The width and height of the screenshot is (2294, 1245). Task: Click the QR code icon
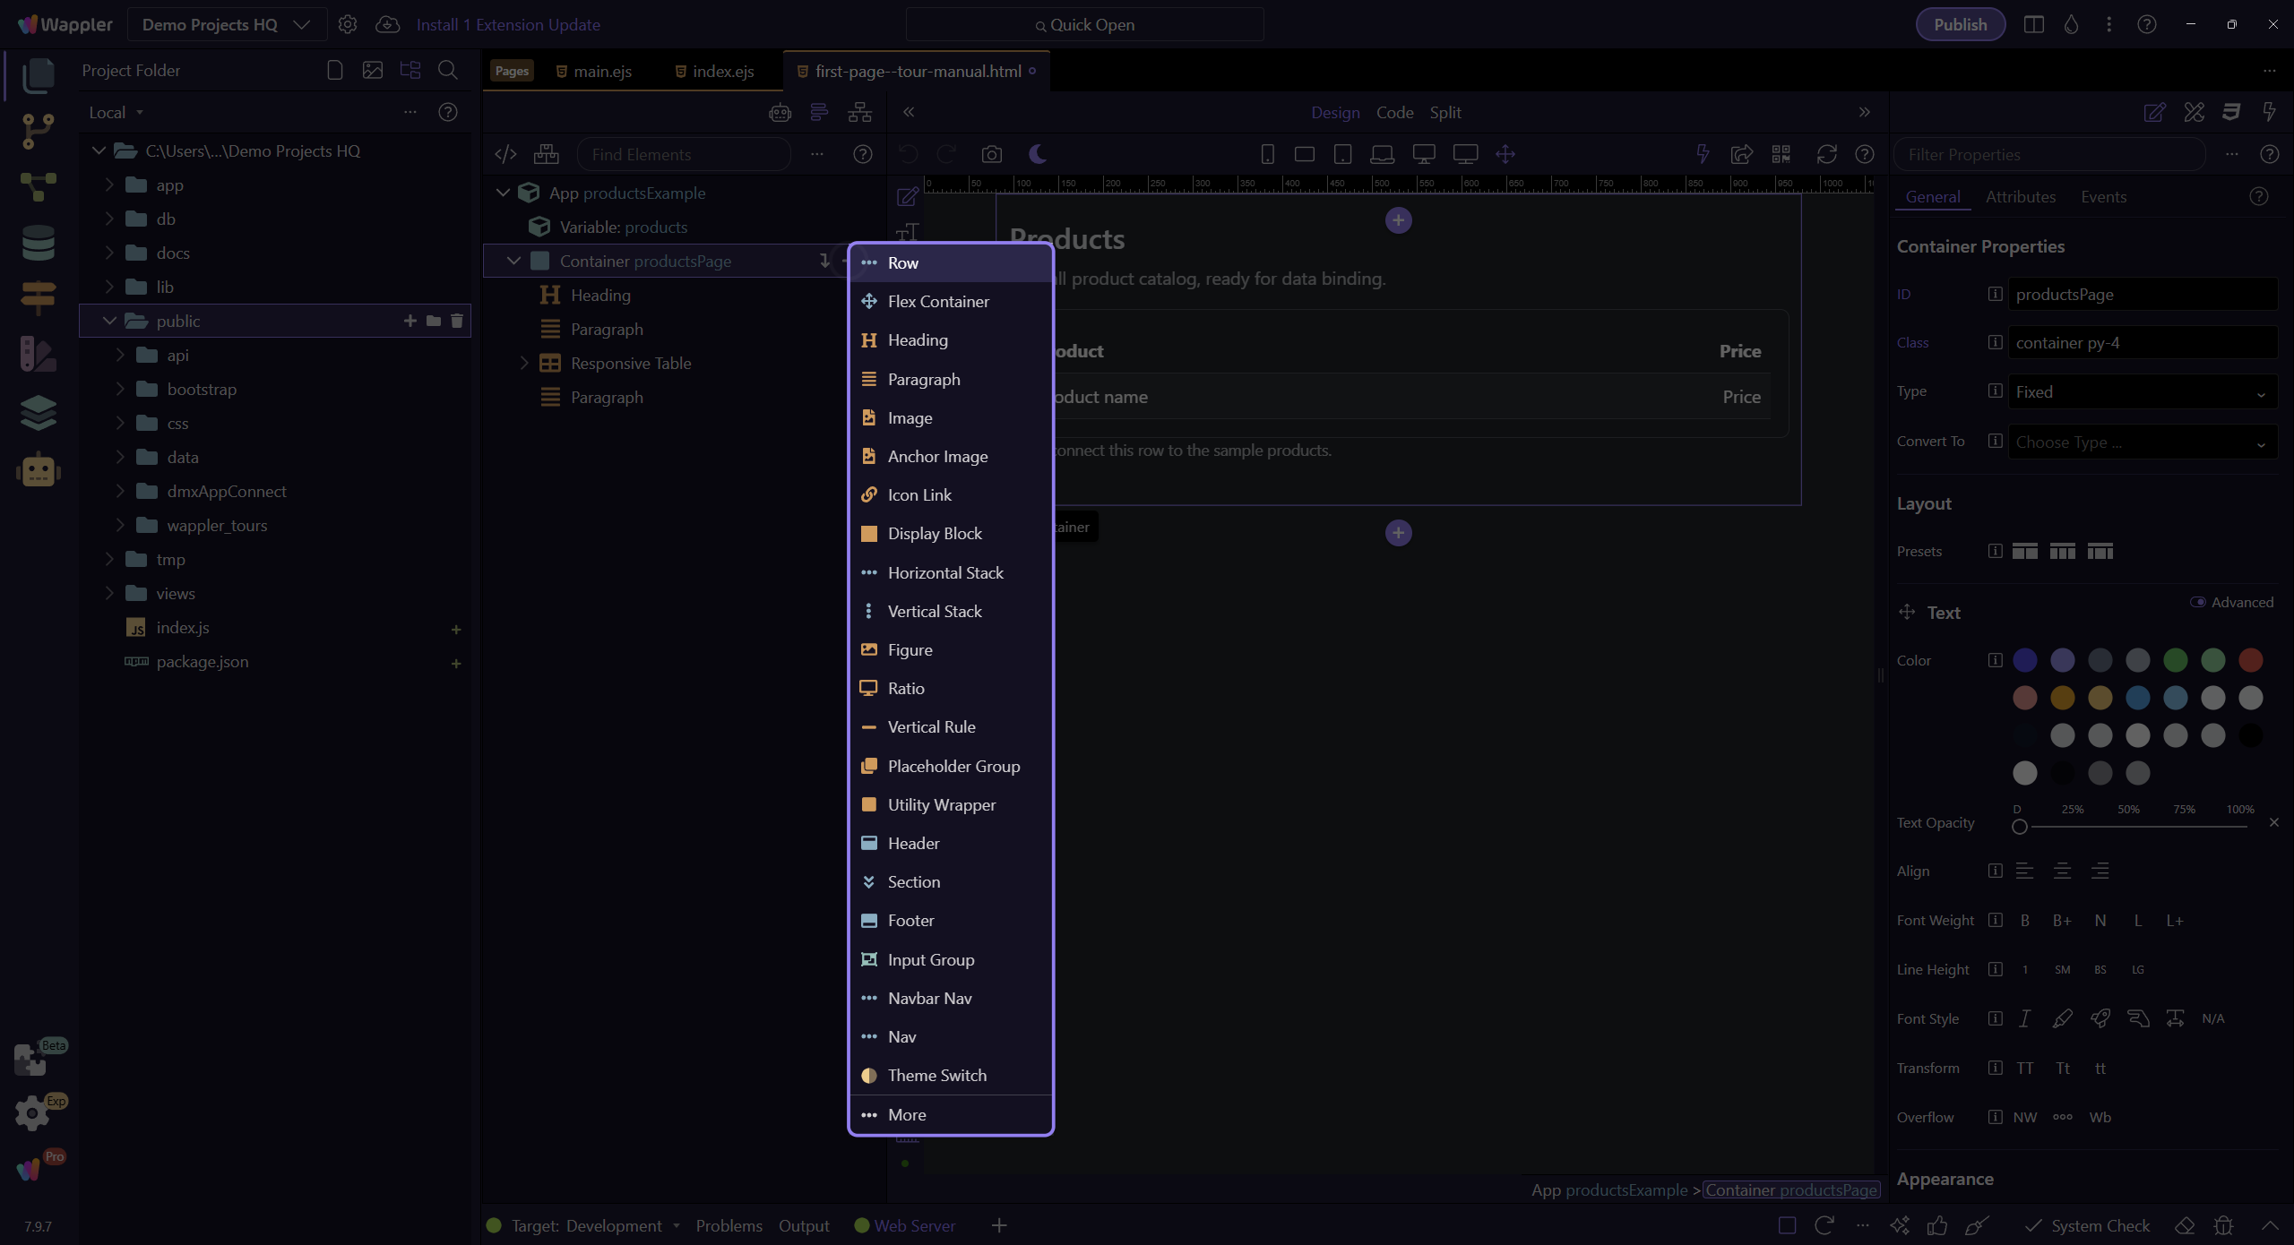[x=1781, y=154]
